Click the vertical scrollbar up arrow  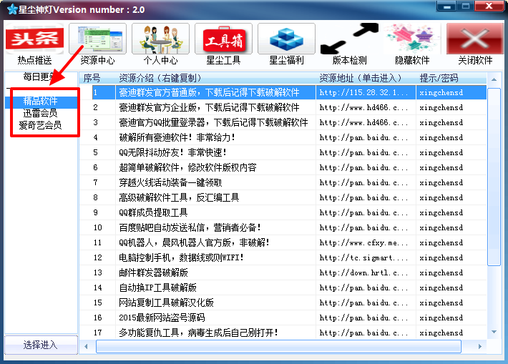[494, 79]
